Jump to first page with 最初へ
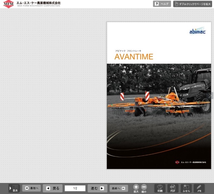Image resolution: width=214 pixels, height=194 pixels. (31, 188)
